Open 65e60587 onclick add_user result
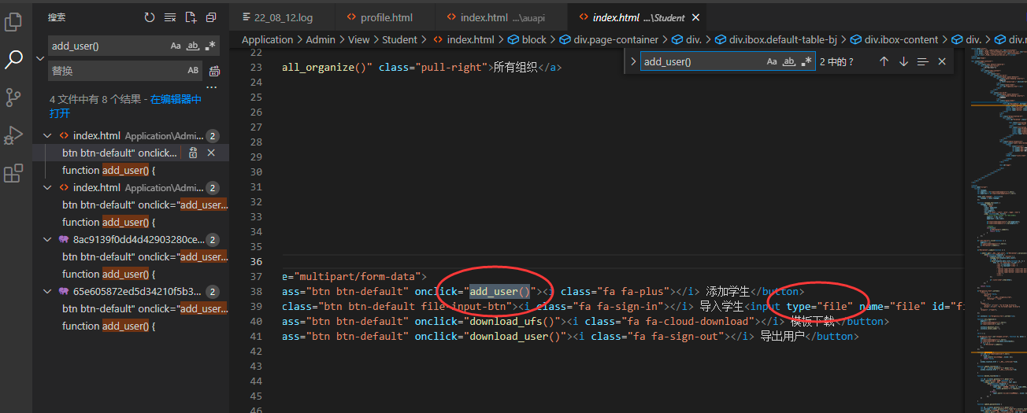This screenshot has height=413, width=1027. (145, 308)
